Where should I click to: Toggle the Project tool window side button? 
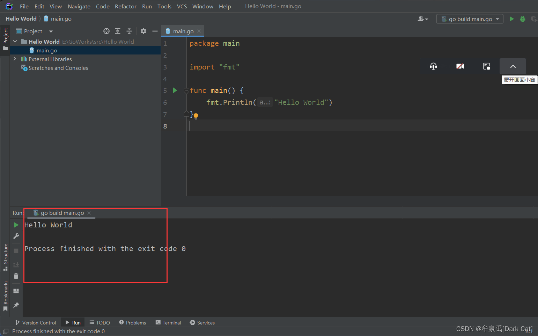point(5,39)
